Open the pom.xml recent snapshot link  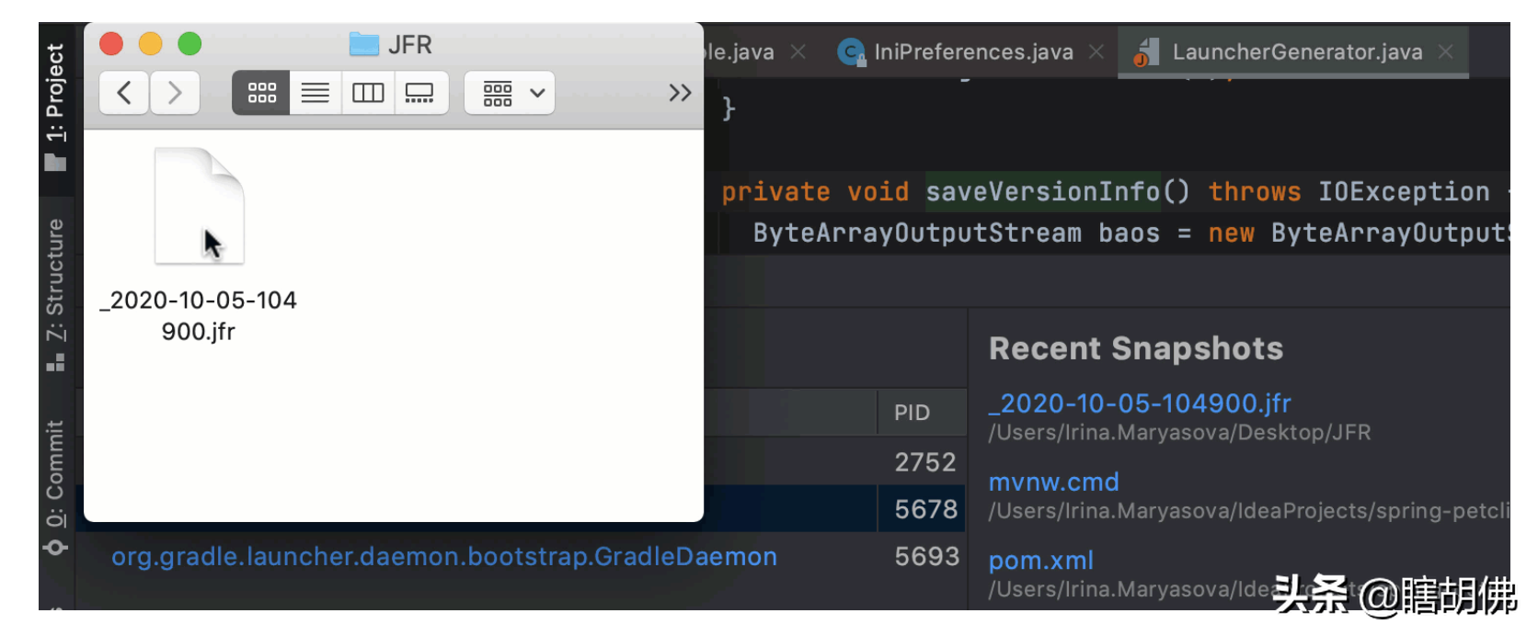1041,561
